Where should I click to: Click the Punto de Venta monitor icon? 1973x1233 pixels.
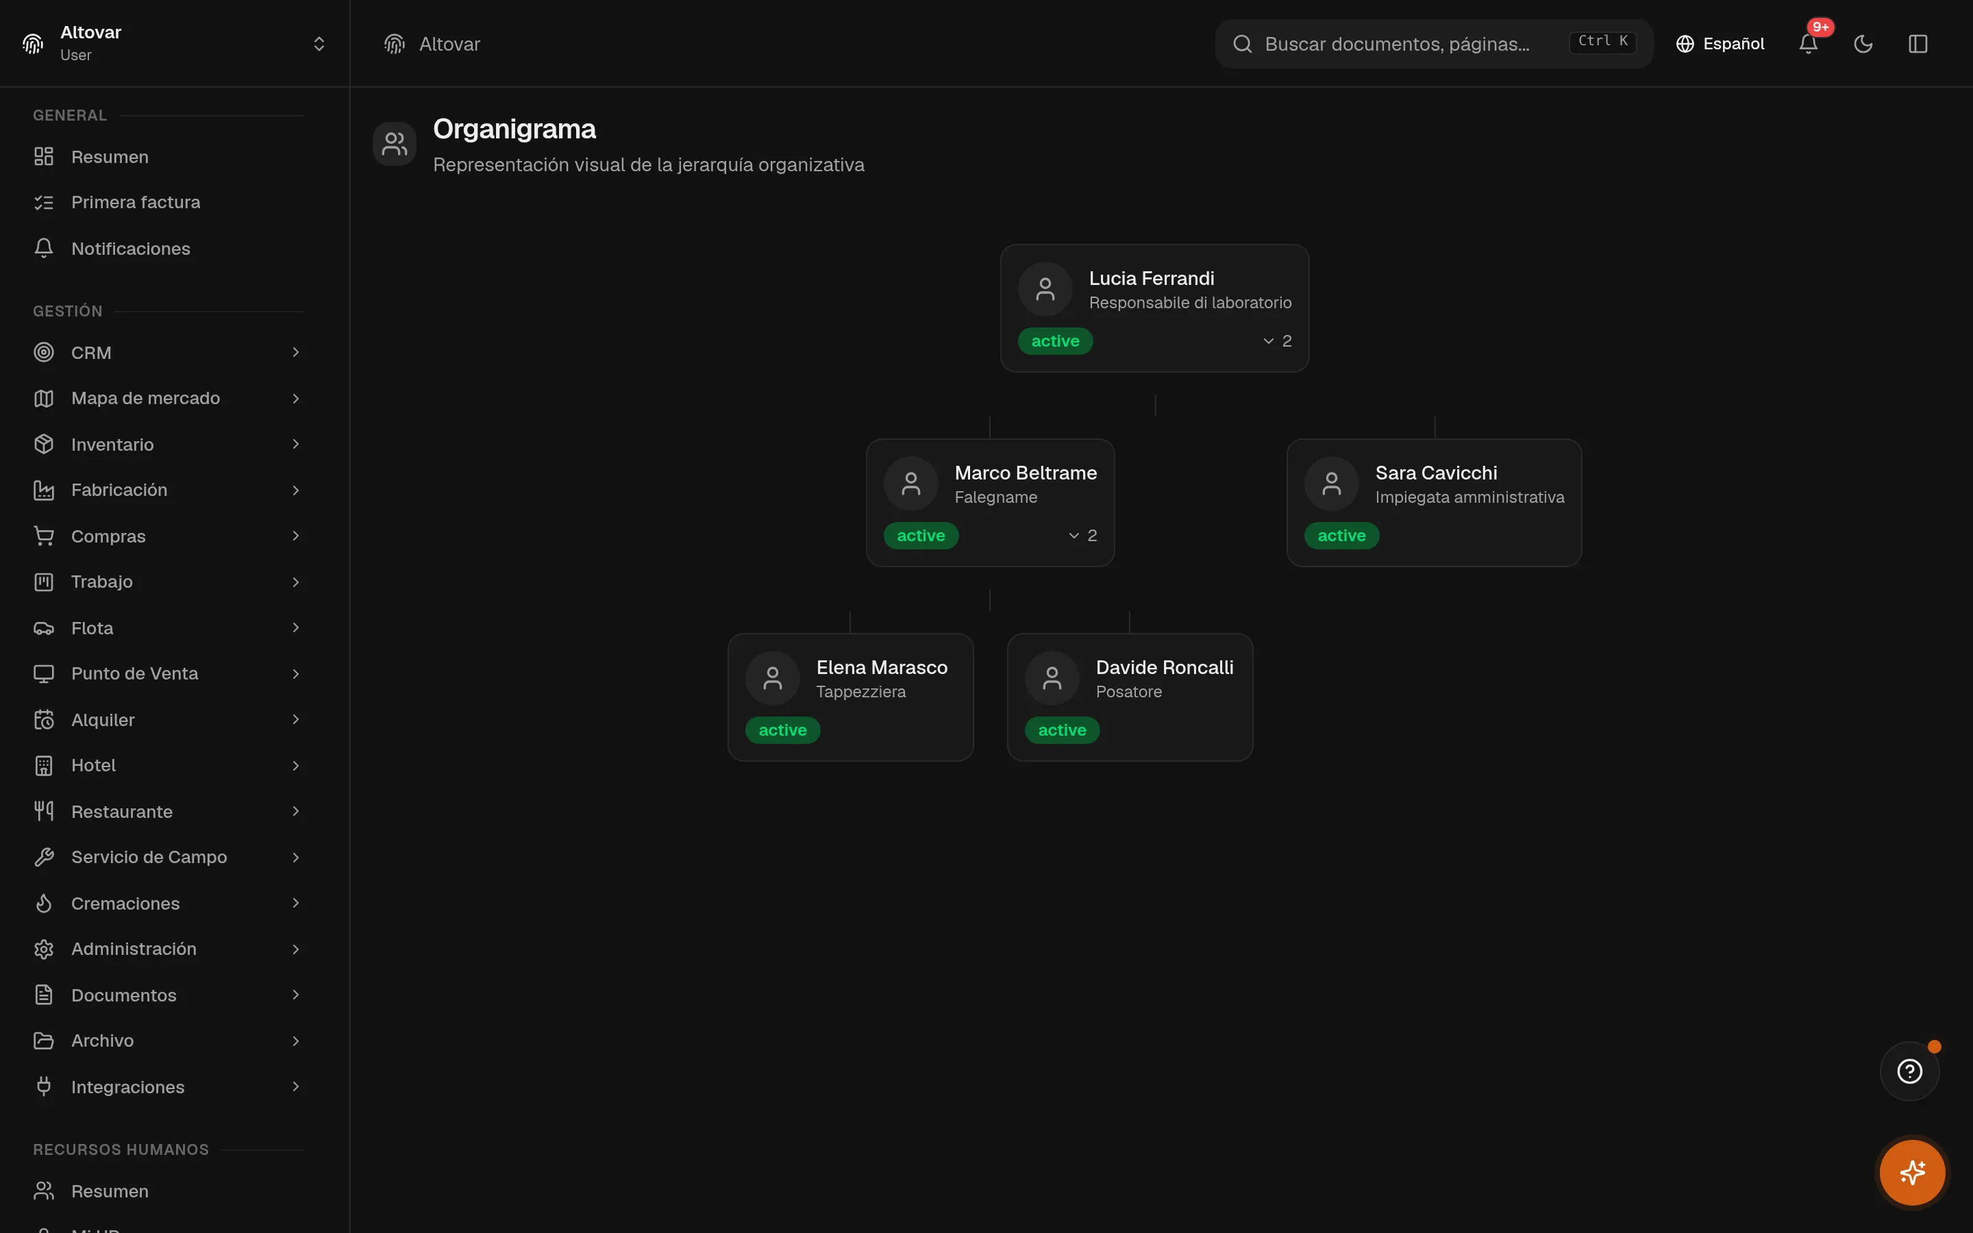[x=44, y=673]
